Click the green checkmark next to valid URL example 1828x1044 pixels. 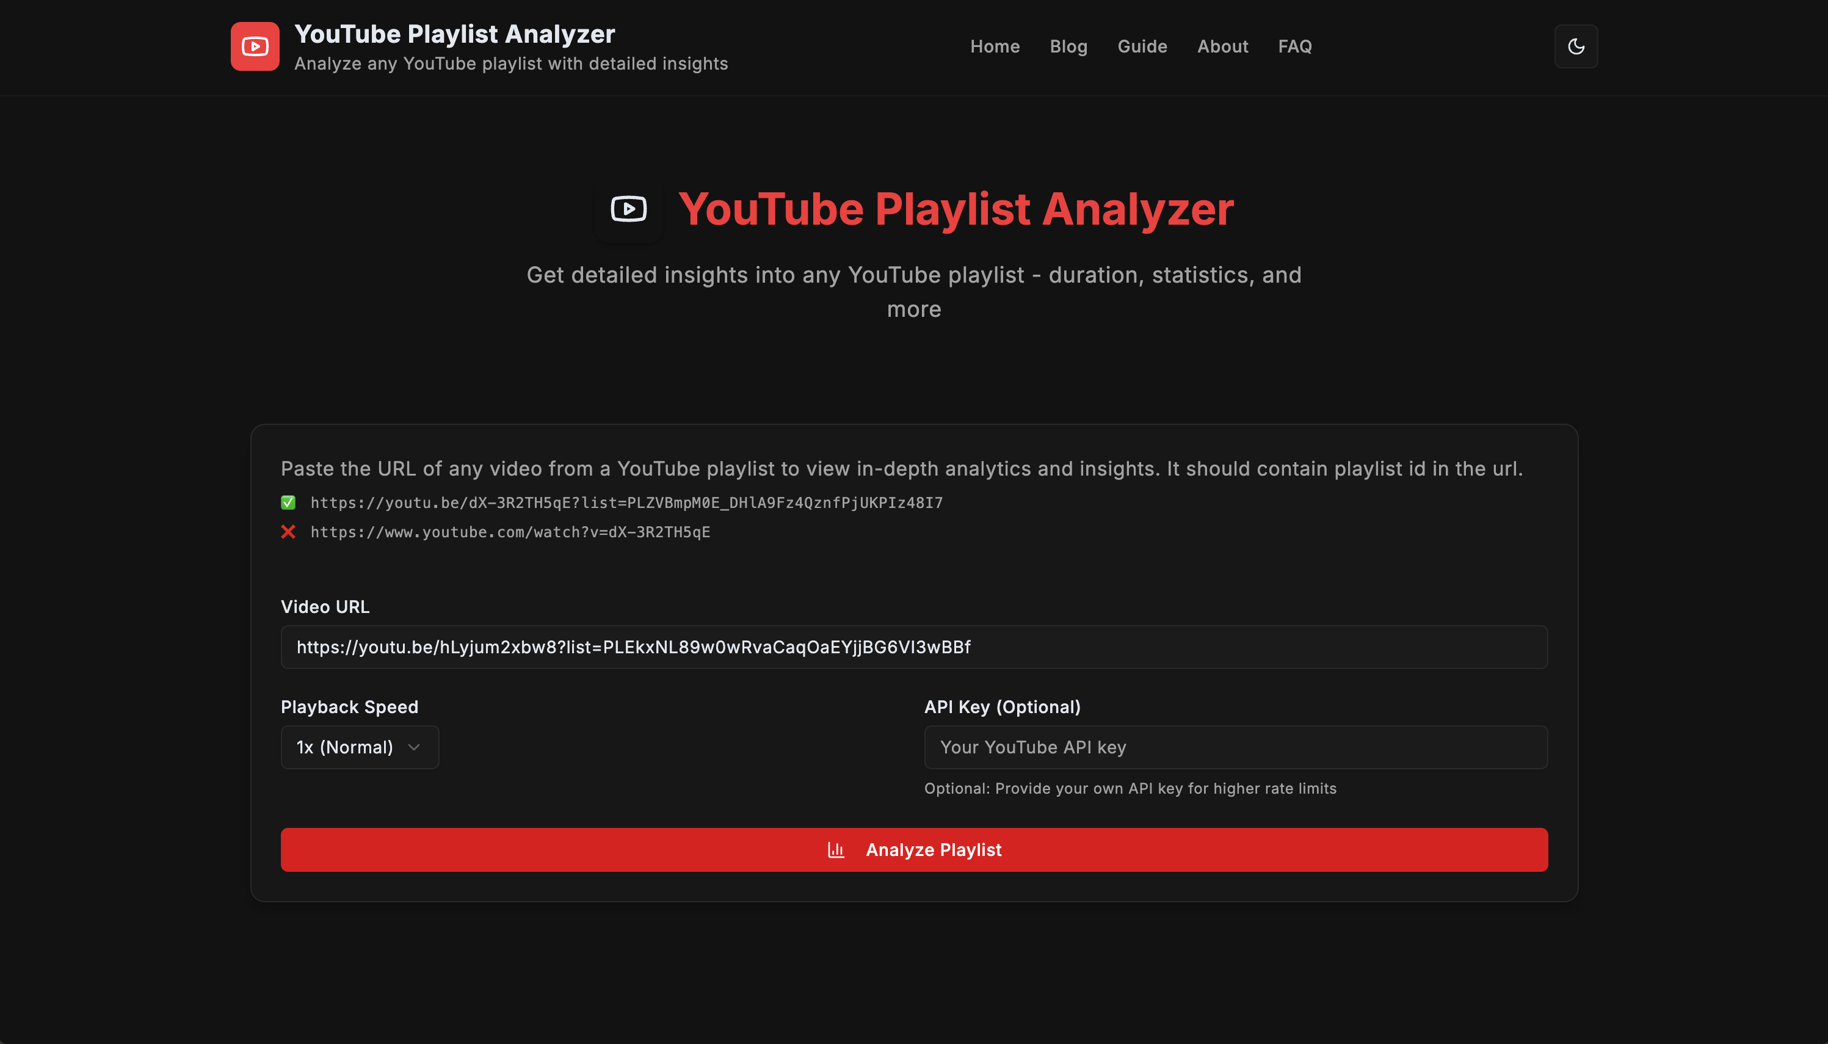click(x=288, y=502)
